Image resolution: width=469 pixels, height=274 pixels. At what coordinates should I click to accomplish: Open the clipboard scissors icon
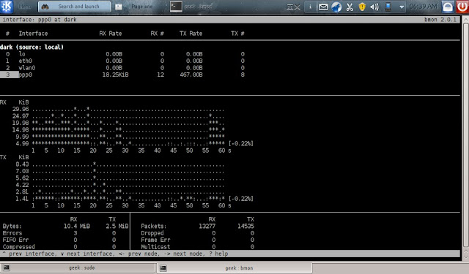350,7
